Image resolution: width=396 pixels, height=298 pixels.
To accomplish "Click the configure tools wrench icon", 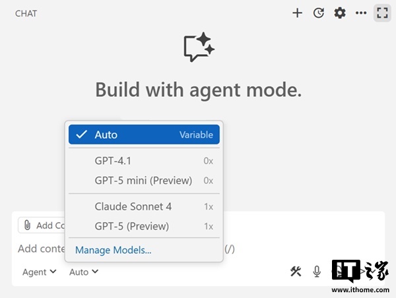I will pos(296,271).
